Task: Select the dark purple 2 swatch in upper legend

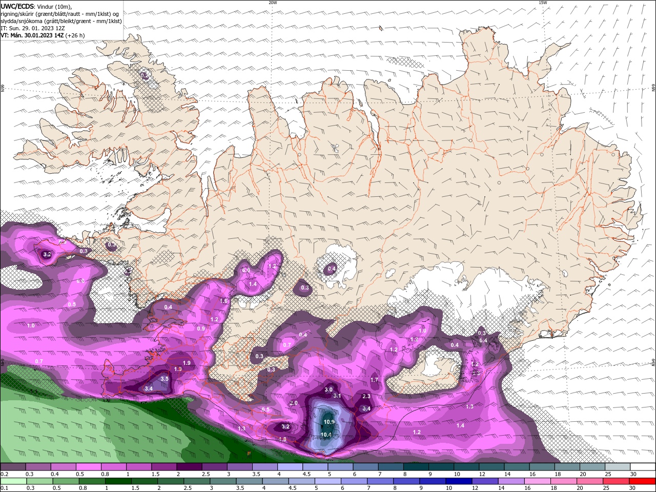Action: tap(189, 467)
